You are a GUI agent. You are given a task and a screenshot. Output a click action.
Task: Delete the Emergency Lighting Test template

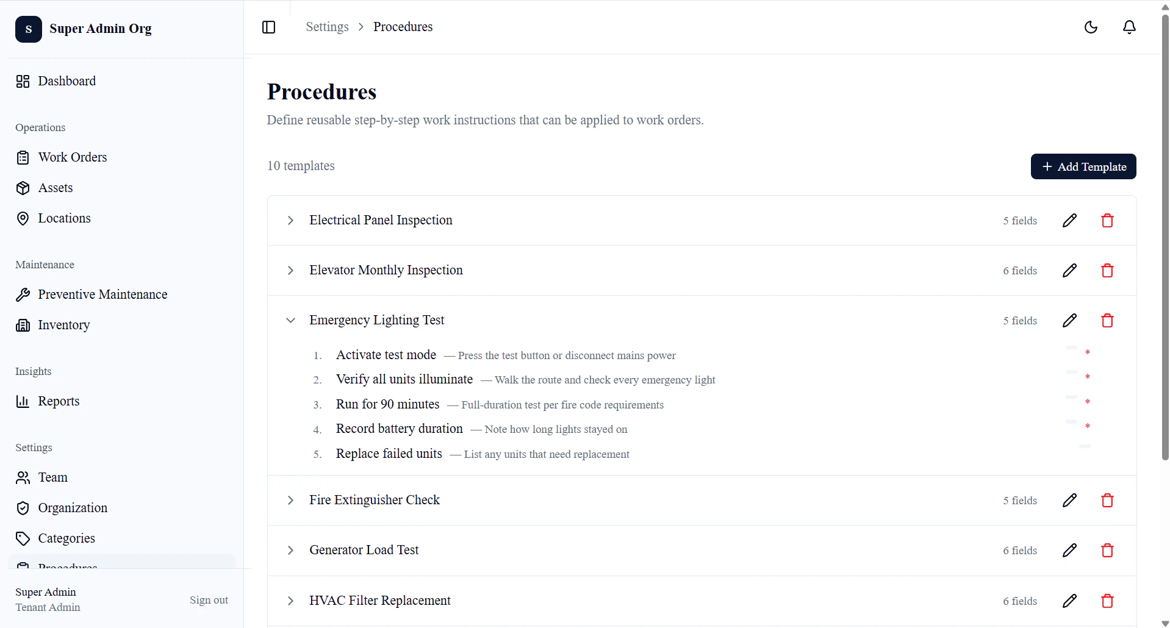(1108, 320)
